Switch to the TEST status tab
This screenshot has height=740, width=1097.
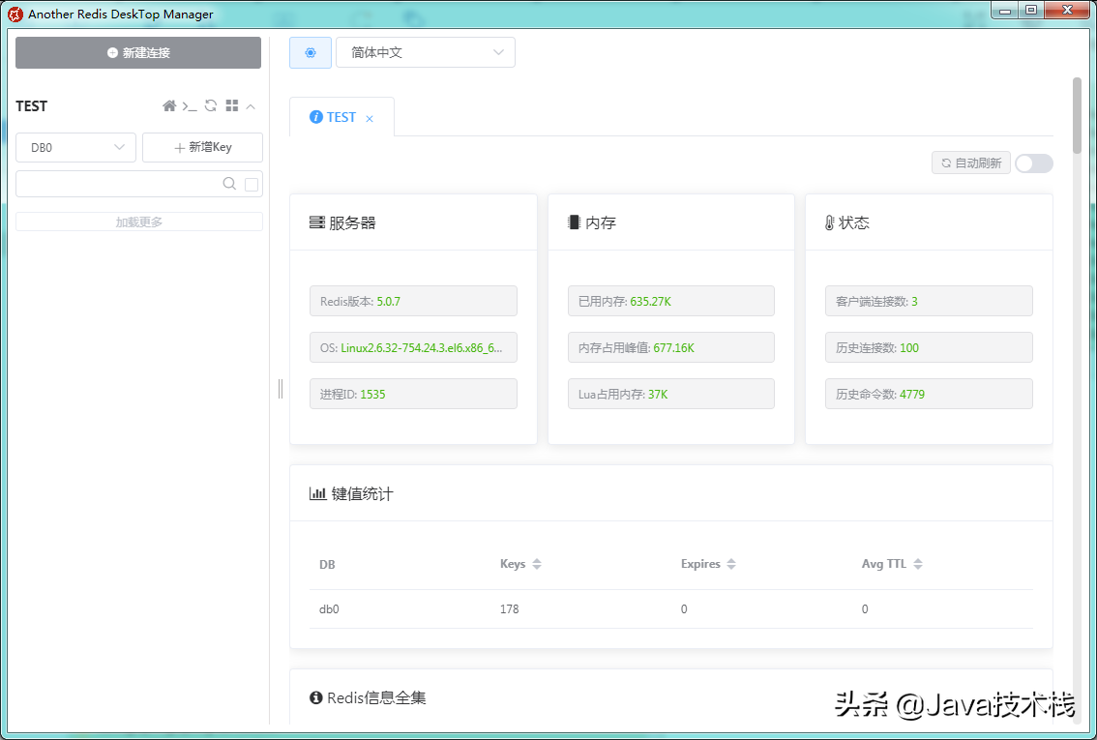point(341,117)
